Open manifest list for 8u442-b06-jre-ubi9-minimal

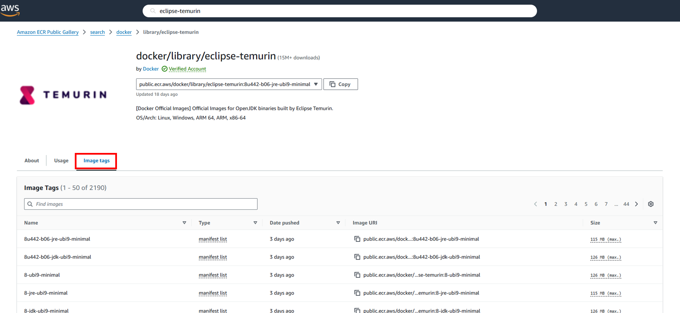[x=213, y=239]
